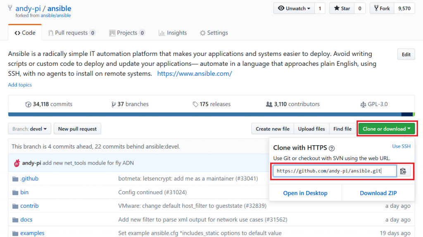423x237 pixels.
Task: Open the bin folder
Action: pyautogui.click(x=24, y=193)
